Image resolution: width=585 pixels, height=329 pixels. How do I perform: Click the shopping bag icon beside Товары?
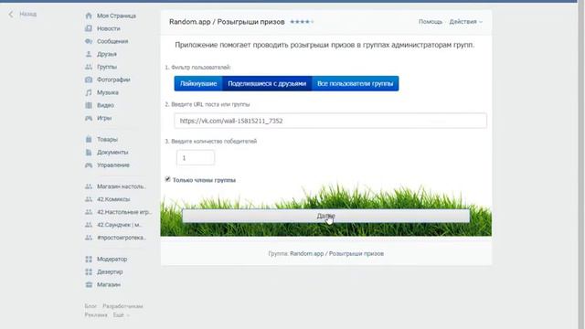(x=89, y=139)
